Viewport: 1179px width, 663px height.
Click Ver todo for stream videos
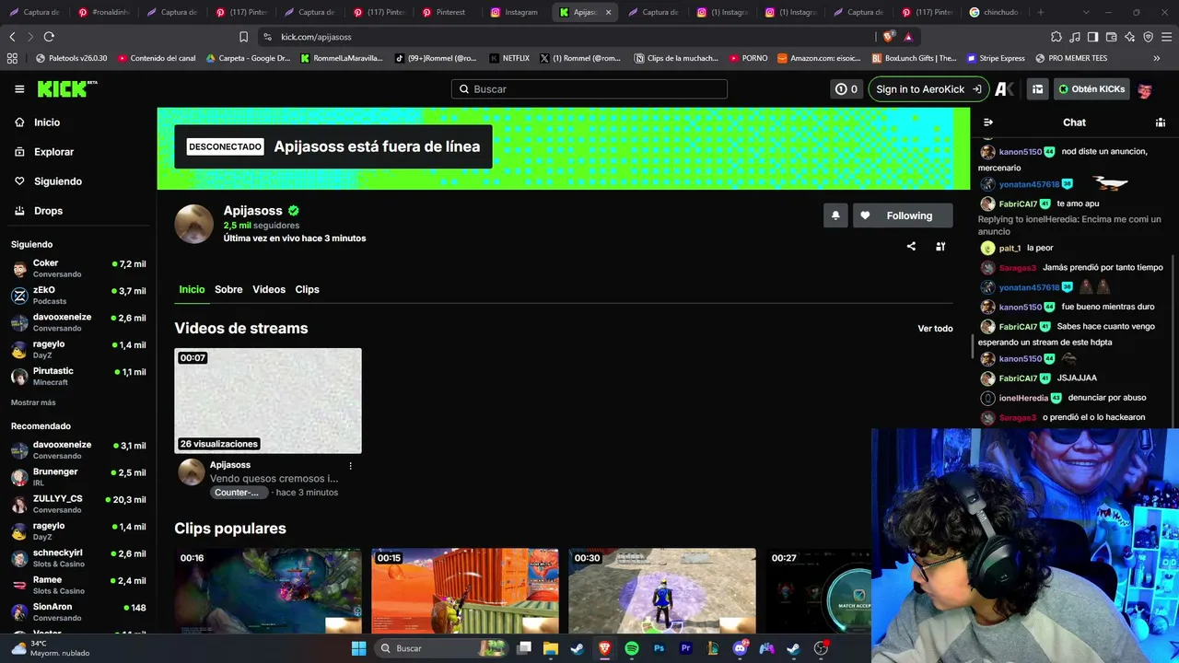coord(935,329)
